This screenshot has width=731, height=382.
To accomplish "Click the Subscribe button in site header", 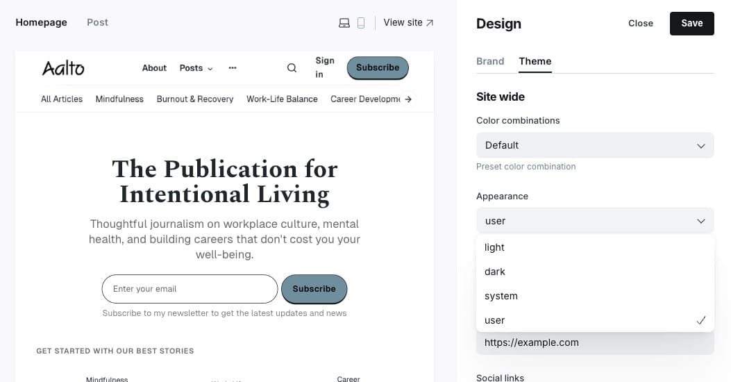I will (378, 68).
